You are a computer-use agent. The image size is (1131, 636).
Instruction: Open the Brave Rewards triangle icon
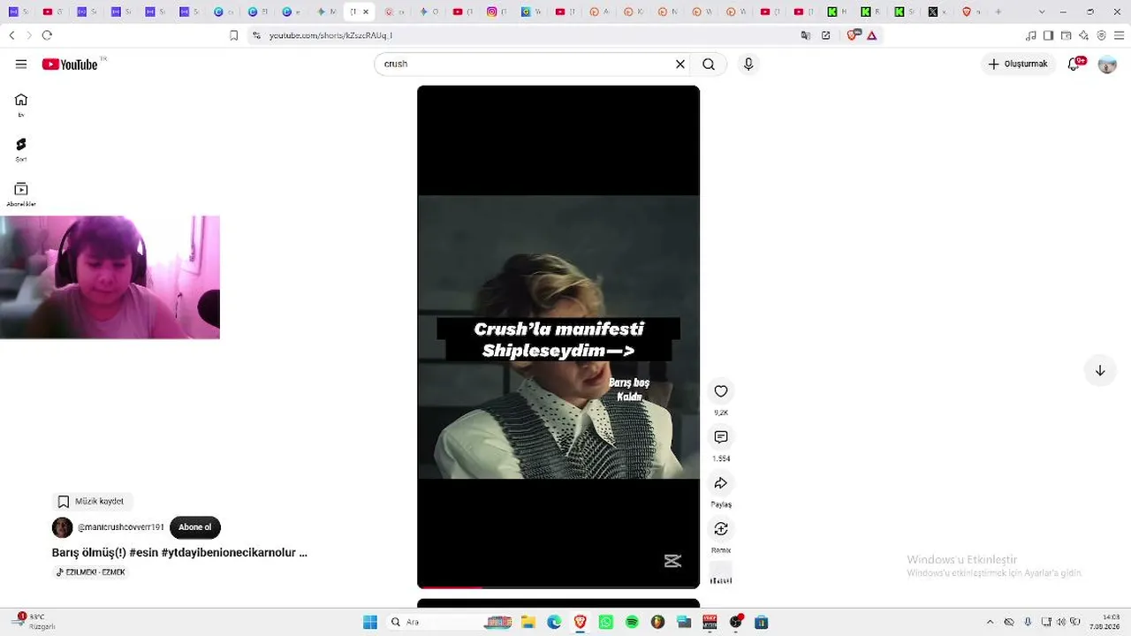(872, 35)
